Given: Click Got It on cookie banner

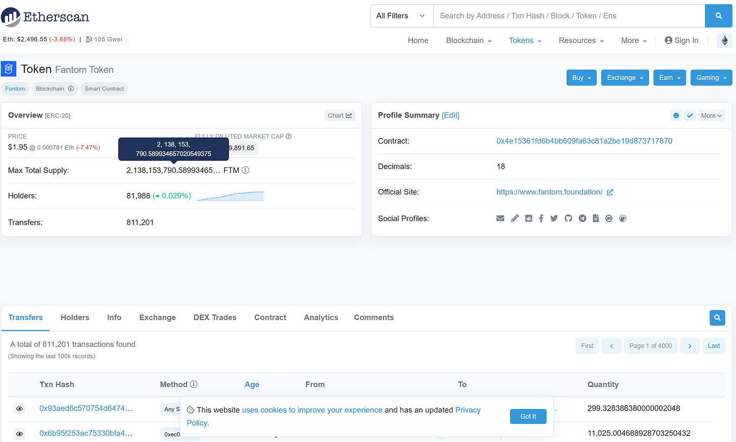Looking at the screenshot, I should [528, 416].
